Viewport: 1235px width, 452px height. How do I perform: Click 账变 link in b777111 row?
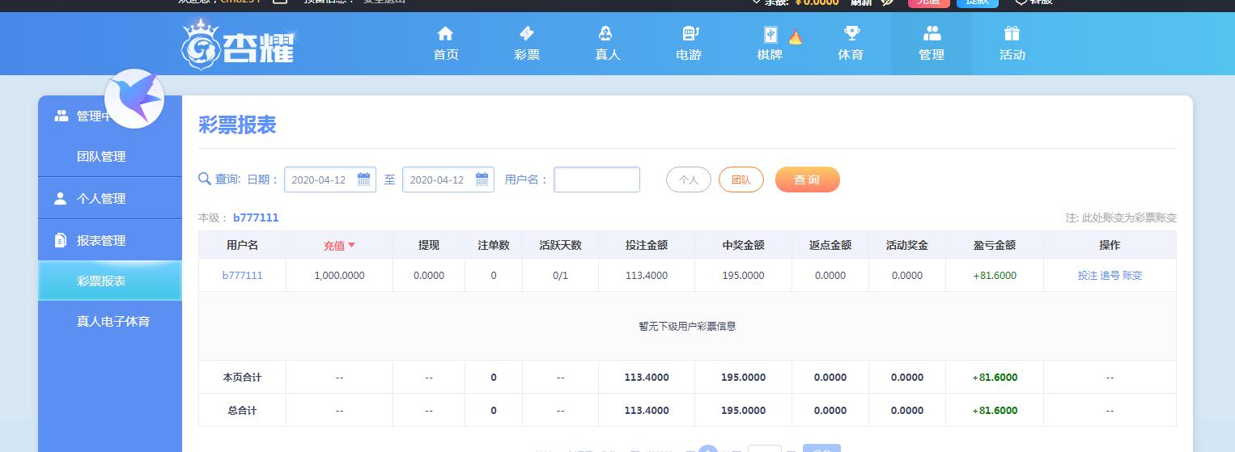pyautogui.click(x=1132, y=276)
